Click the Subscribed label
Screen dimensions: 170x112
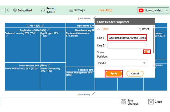click(x=25, y=10)
